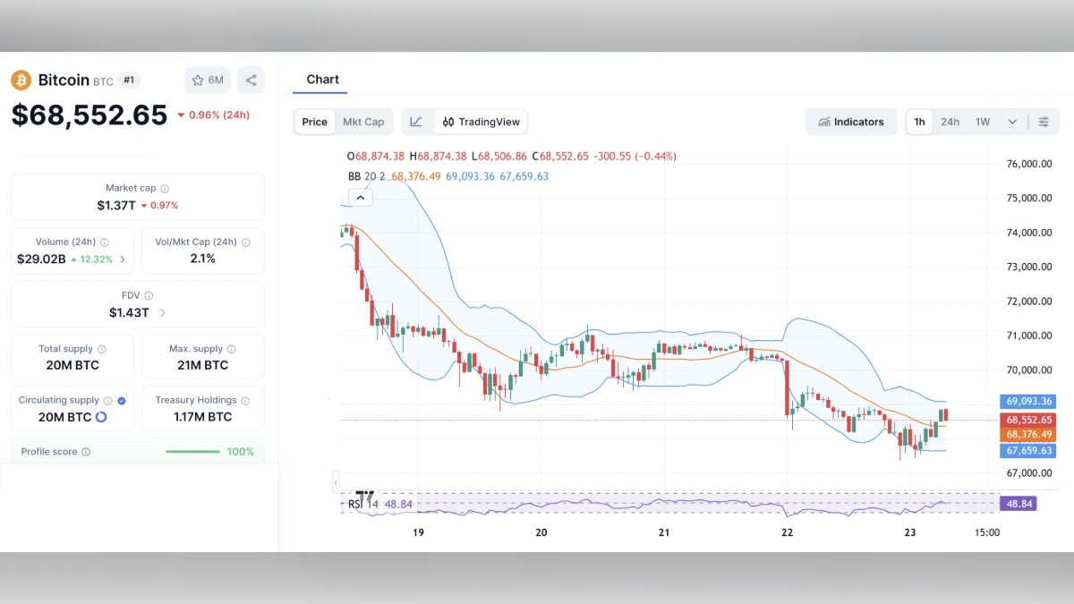Open FDV details via its arrow link
The image size is (1074, 604).
(x=163, y=311)
